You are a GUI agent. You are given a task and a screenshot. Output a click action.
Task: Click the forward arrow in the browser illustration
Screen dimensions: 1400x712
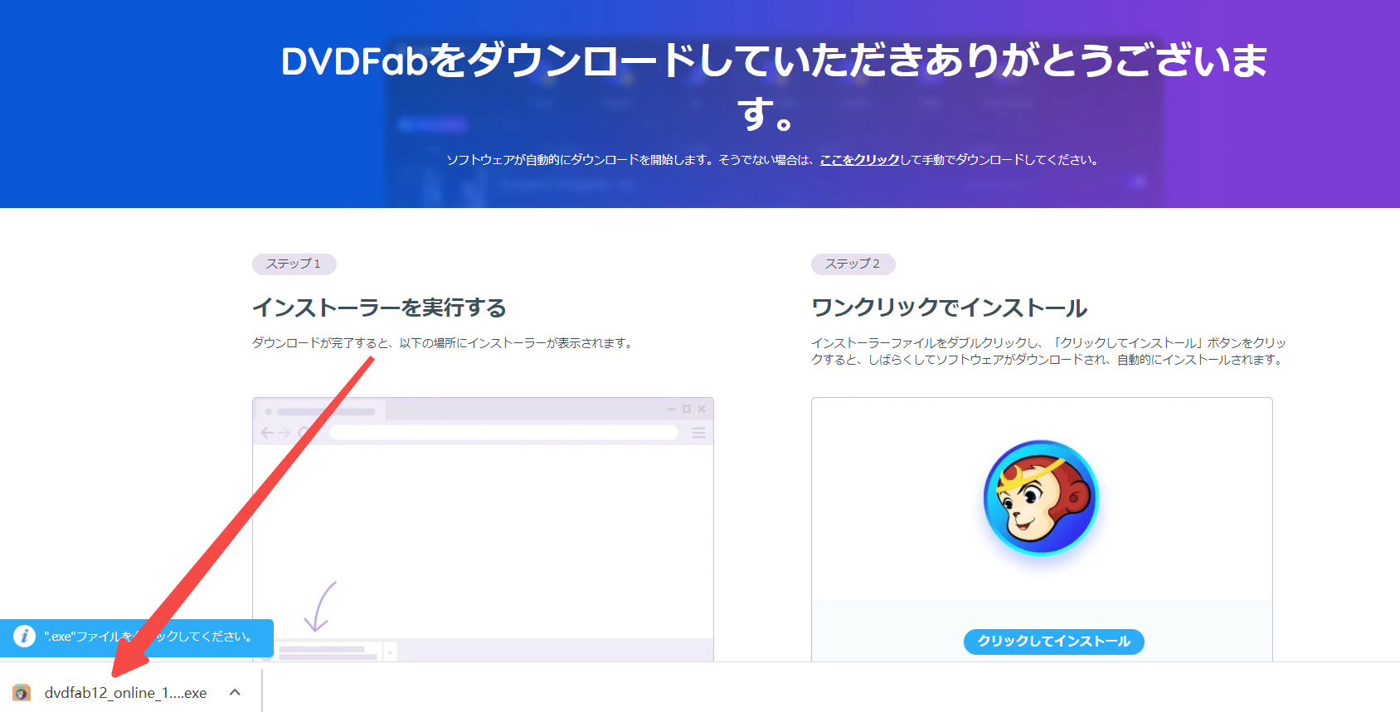(284, 433)
